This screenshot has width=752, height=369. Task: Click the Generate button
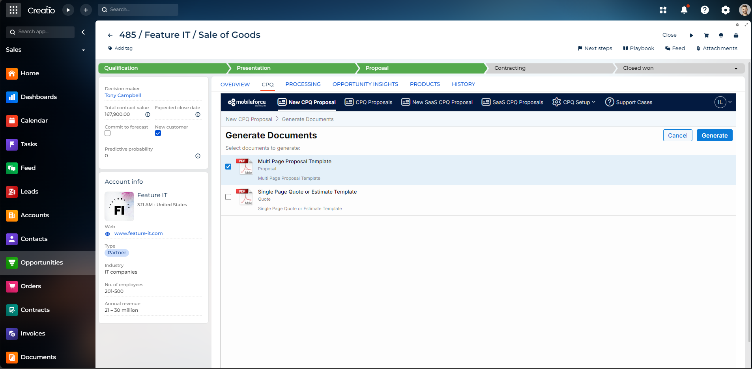click(x=715, y=135)
